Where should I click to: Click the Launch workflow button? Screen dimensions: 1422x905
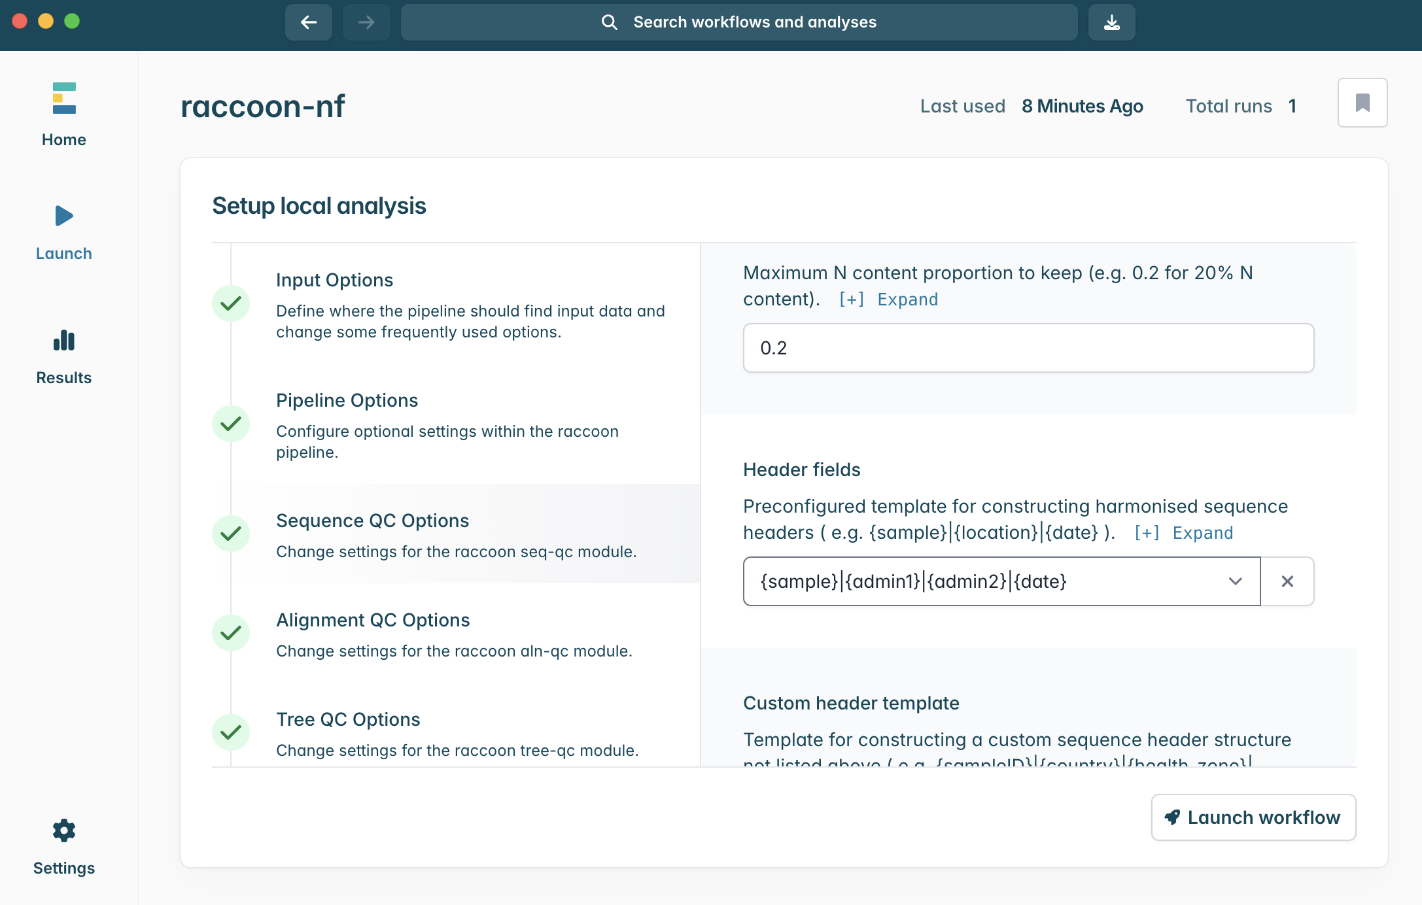(1253, 817)
